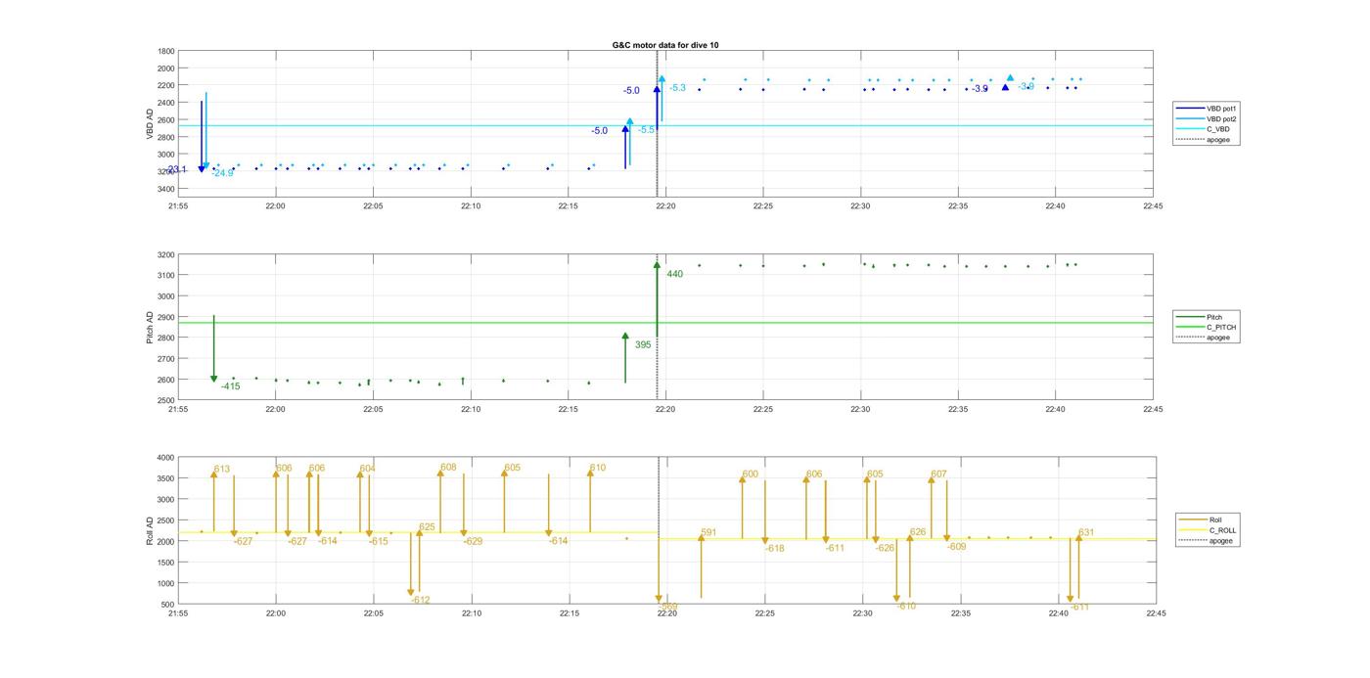This screenshot has width=1370, height=678.
Task: Click the "607" Roll data label
Action: pos(939,474)
